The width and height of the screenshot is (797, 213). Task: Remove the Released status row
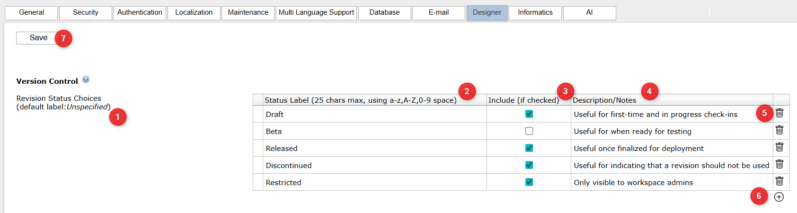pyautogui.click(x=779, y=147)
